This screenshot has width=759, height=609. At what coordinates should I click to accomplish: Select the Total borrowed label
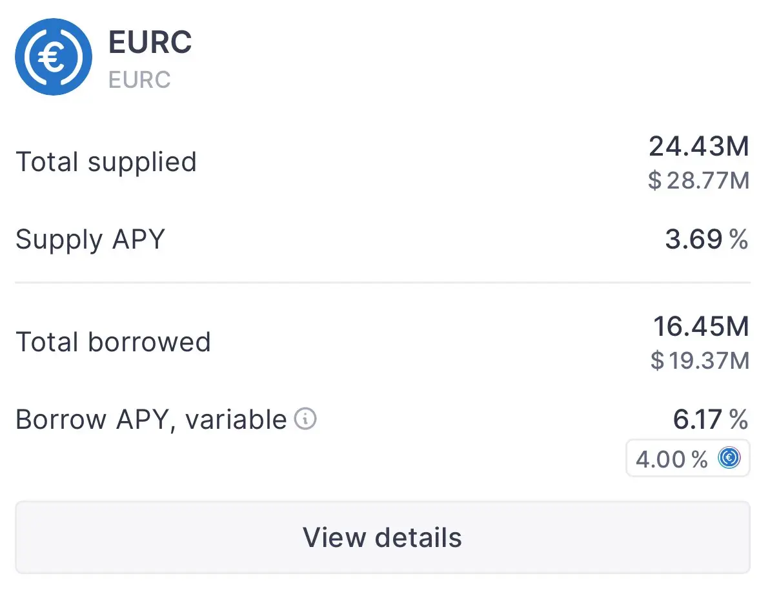click(x=114, y=342)
